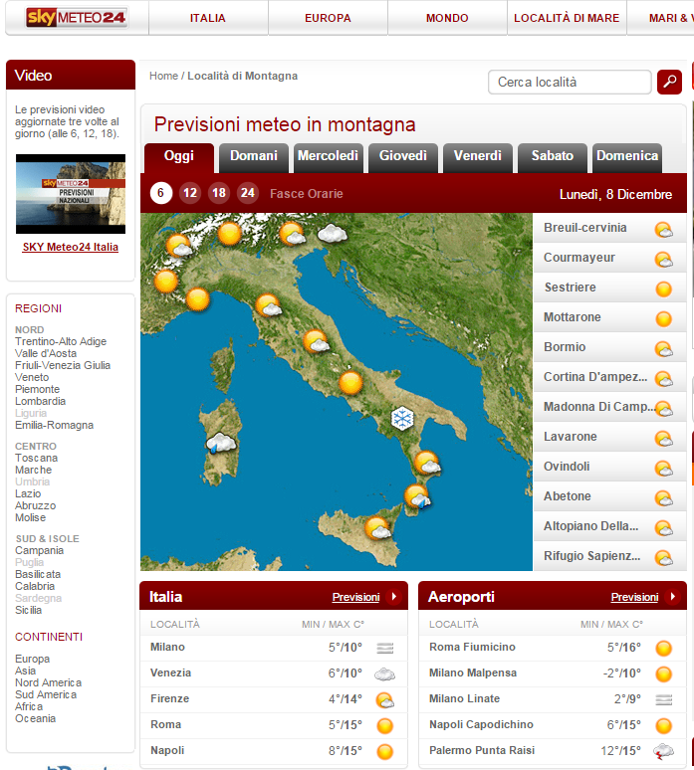Click the sun icon for Napoli Capodichino

(x=663, y=726)
